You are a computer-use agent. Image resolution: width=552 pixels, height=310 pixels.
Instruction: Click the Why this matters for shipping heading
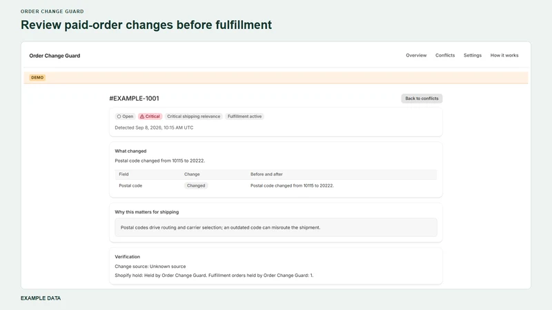147,212
